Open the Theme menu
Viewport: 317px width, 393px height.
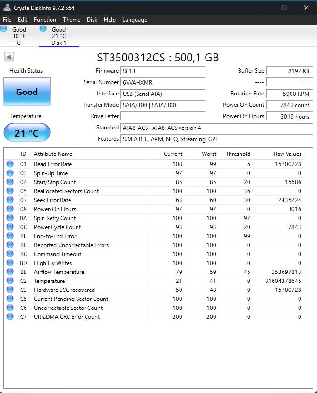click(x=72, y=20)
